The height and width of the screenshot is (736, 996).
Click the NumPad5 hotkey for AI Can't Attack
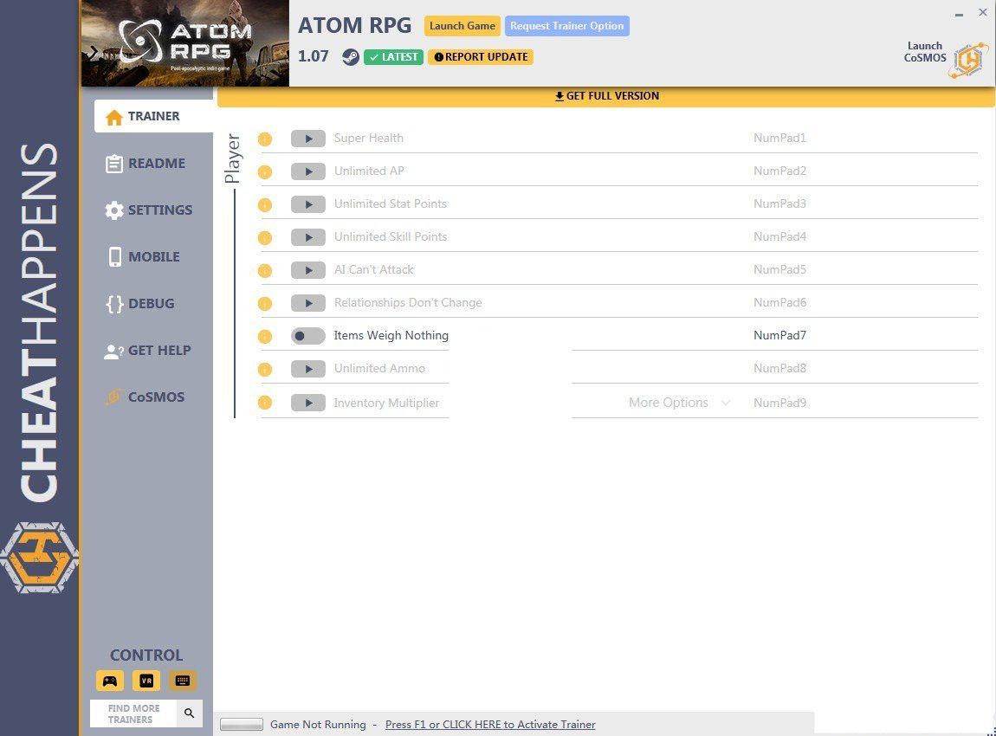[779, 270]
